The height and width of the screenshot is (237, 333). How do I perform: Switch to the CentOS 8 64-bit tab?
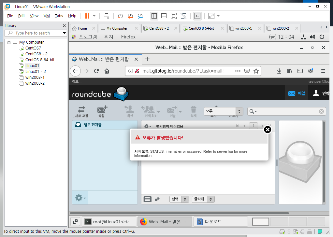[x=201, y=28]
